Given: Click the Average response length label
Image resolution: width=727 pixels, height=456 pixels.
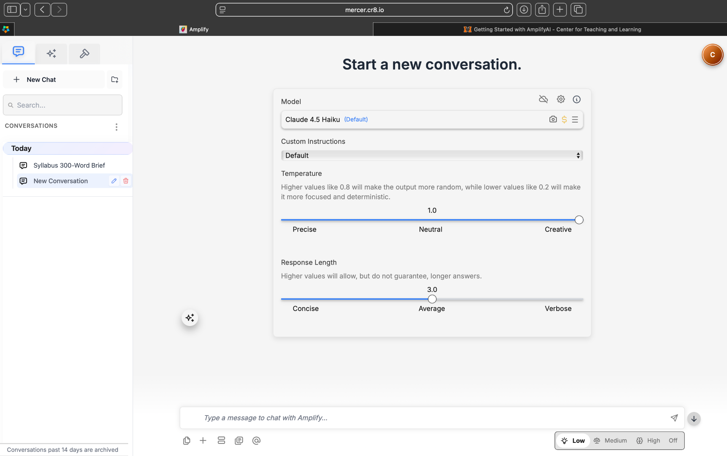Looking at the screenshot, I should pos(432,309).
